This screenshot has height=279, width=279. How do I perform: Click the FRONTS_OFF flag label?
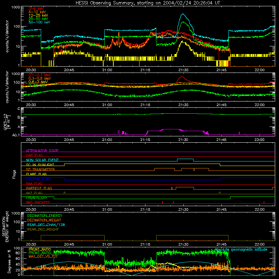click(x=37, y=198)
